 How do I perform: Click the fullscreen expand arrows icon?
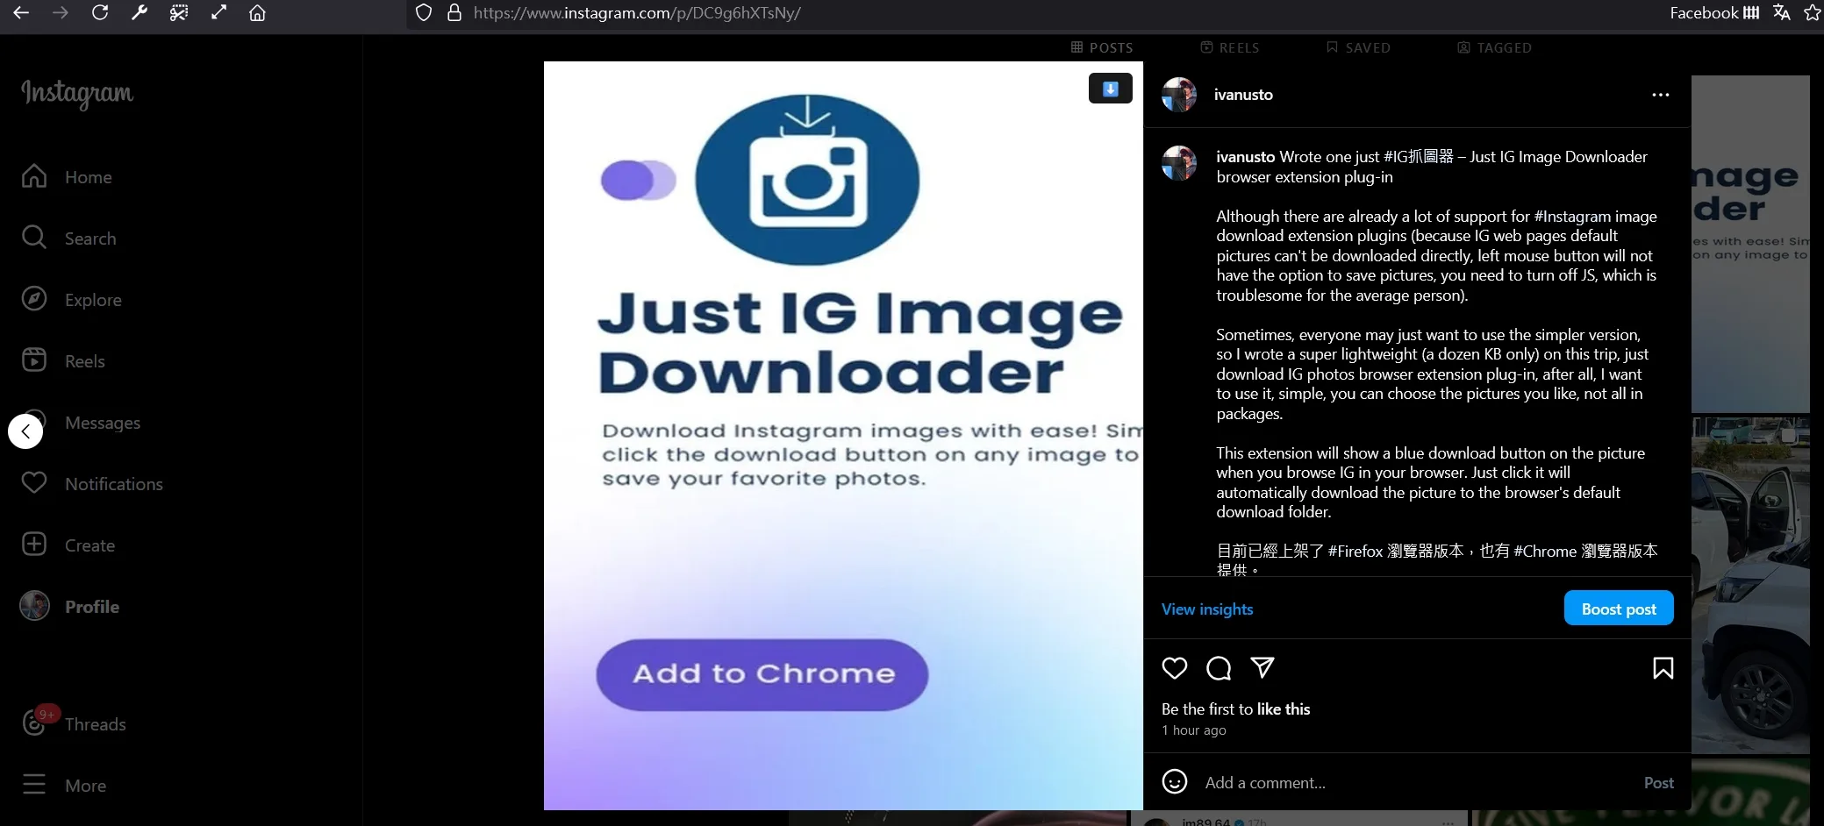[x=218, y=13]
